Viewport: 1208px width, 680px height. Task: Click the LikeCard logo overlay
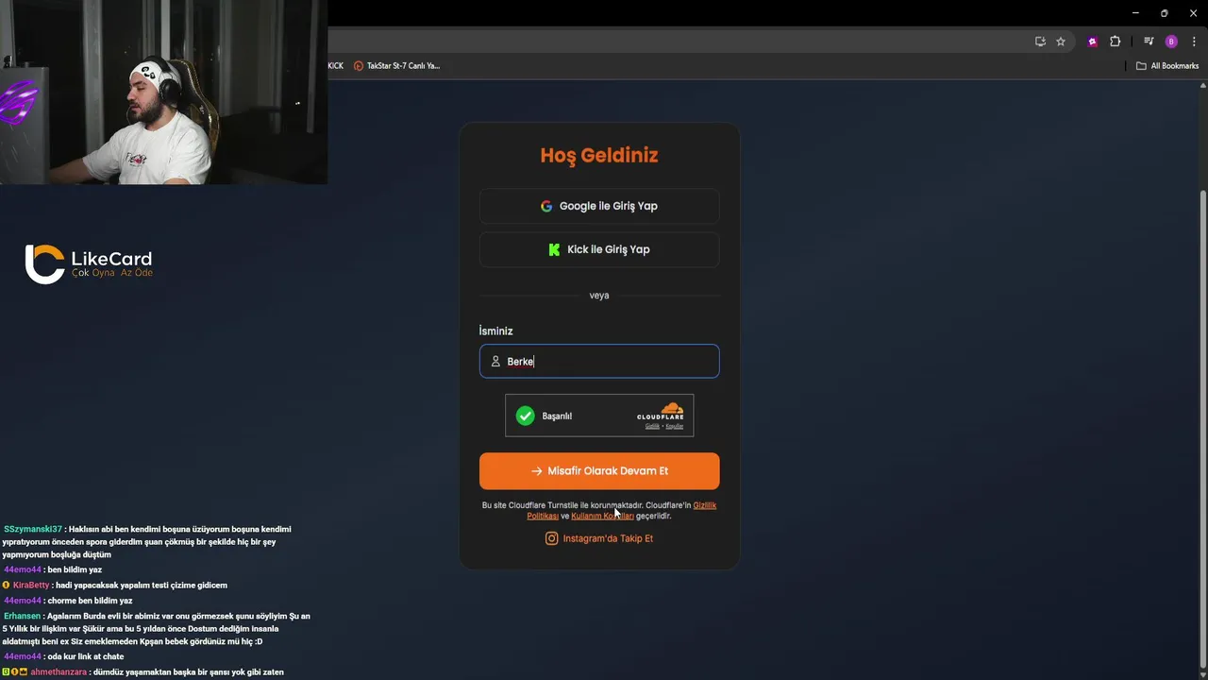click(89, 263)
